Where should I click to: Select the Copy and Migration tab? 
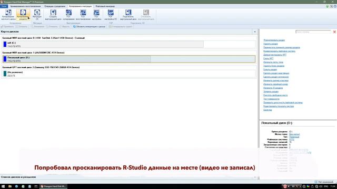click(x=80, y=6)
